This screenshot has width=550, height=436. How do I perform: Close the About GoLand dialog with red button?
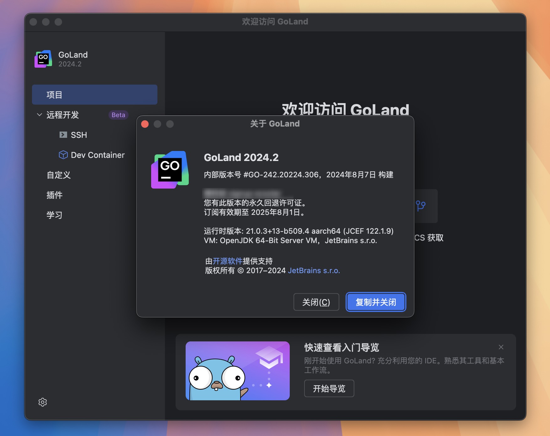coord(145,124)
